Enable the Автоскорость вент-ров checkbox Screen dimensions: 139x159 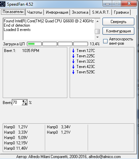(x=105, y=41)
